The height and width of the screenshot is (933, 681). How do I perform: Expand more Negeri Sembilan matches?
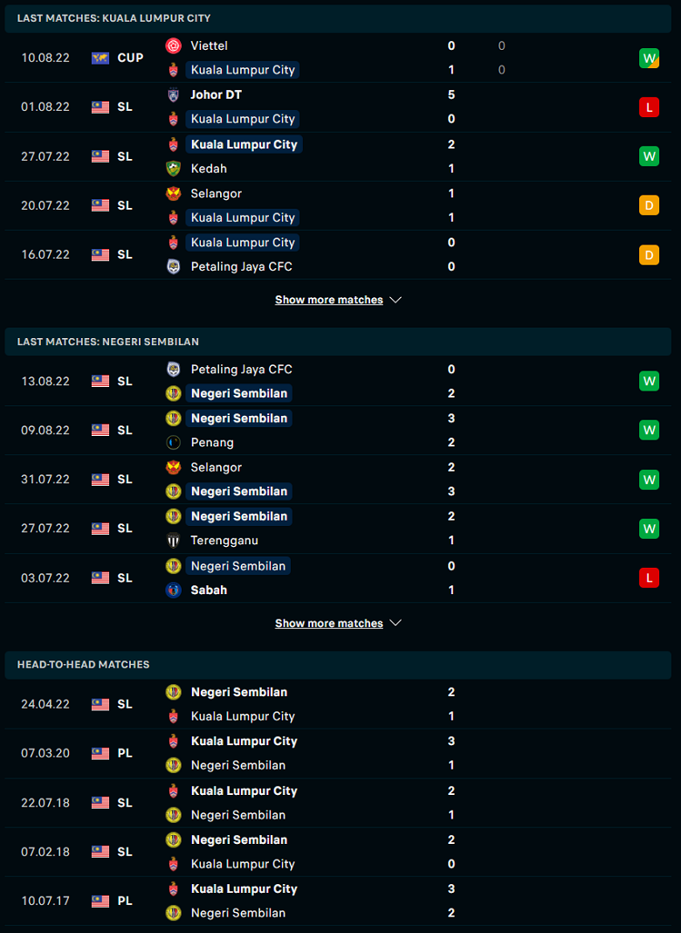[329, 623]
